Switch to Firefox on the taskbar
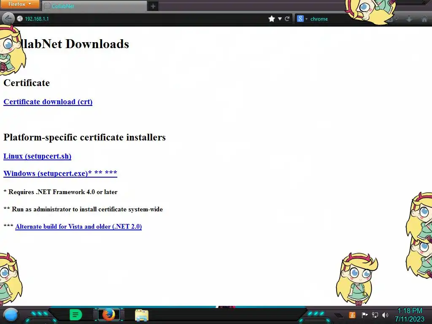432x324 pixels. (109, 315)
